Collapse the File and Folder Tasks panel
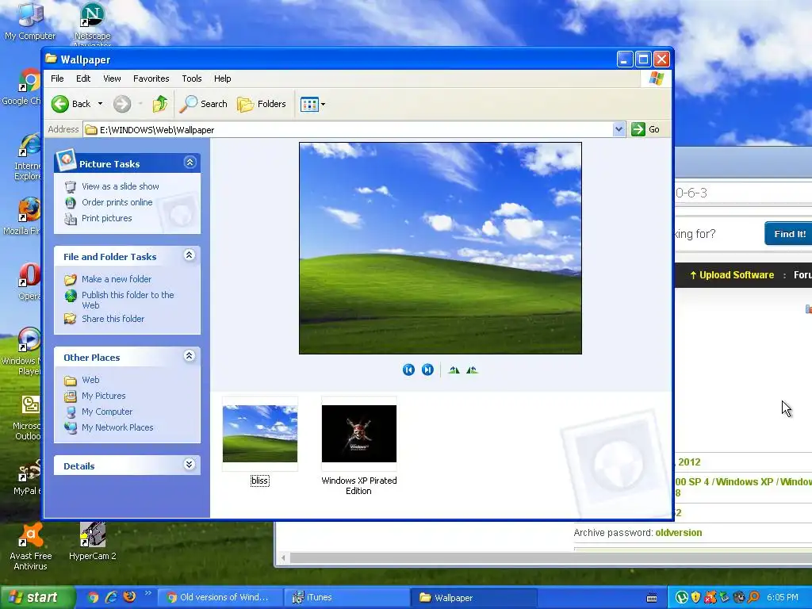This screenshot has height=609, width=812. (190, 255)
